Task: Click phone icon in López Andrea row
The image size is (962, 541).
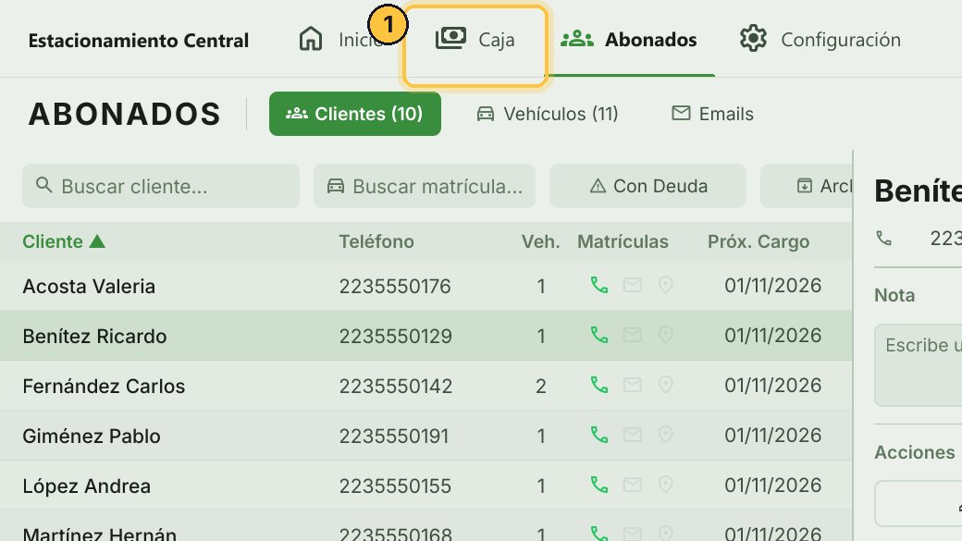Action: point(598,486)
